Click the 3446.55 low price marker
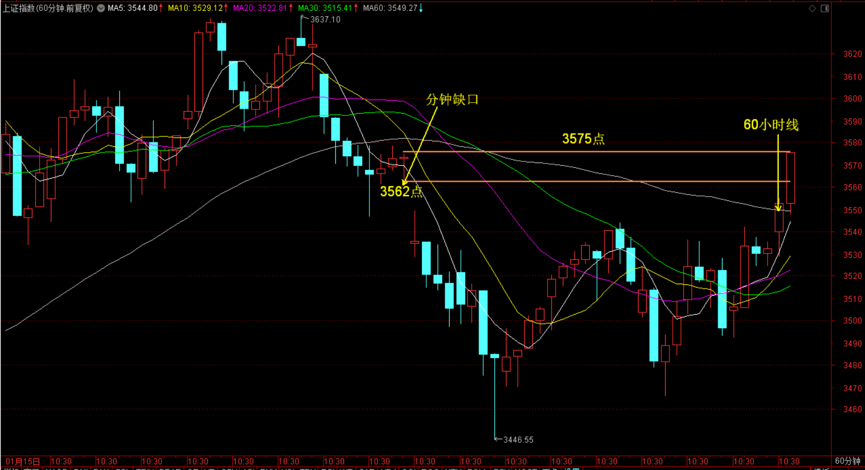Image resolution: width=865 pixels, height=470 pixels. [518, 440]
